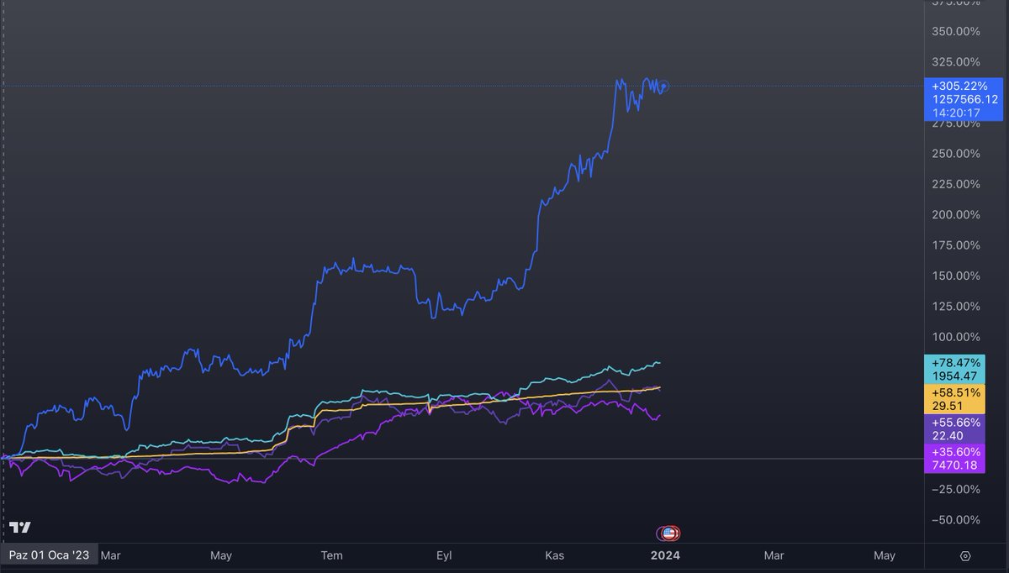
Task: Click the −50.00% price scale label
Action: (x=956, y=520)
